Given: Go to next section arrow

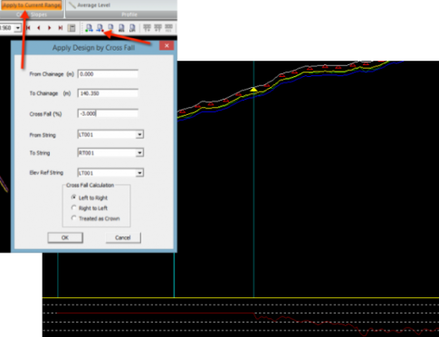Looking at the screenshot, I should coord(50,28).
